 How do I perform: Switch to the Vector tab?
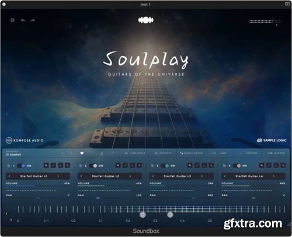[x=249, y=153]
